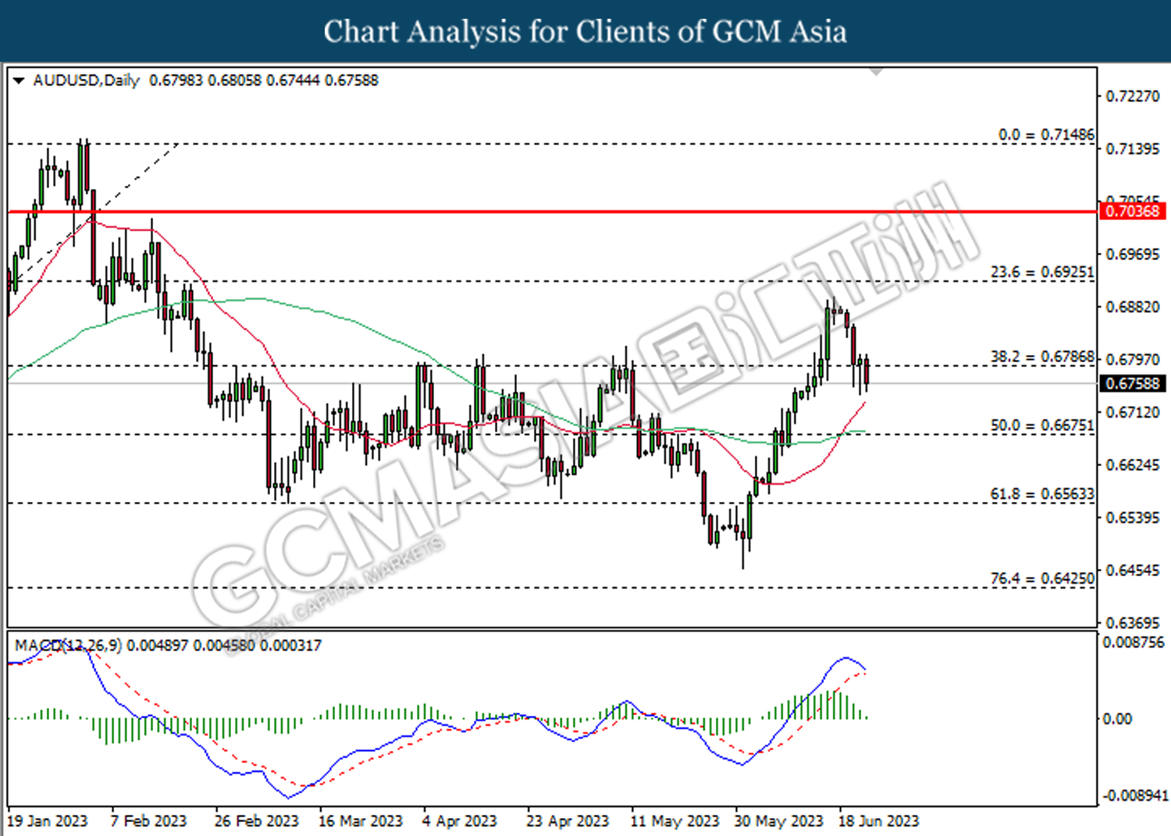This screenshot has height=836, width=1171.
Task: Click the 0.68820 price axis value
Action: (x=1133, y=307)
